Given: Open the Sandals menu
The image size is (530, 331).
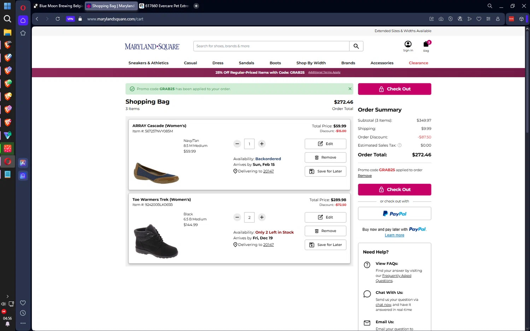Looking at the screenshot, I should pyautogui.click(x=247, y=63).
